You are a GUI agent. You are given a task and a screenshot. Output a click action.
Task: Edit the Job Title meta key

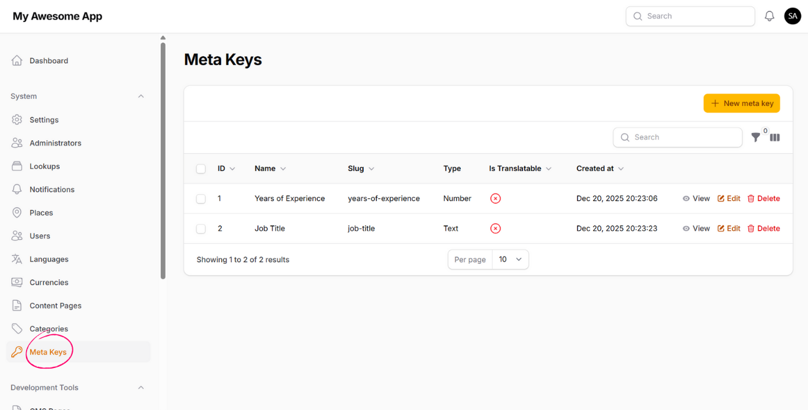point(729,228)
